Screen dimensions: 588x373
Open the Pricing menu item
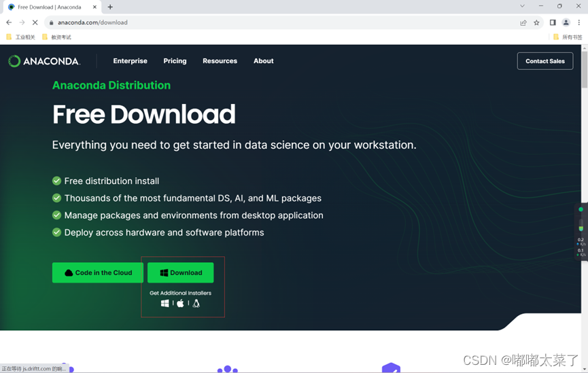point(175,60)
